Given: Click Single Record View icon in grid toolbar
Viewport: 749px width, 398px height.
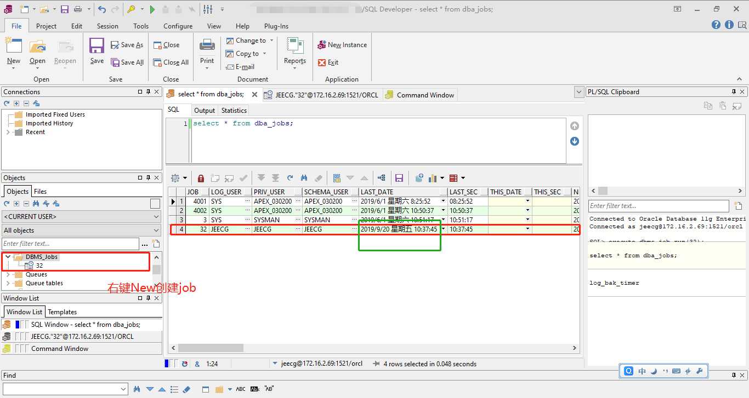Looking at the screenshot, I should pyautogui.click(x=337, y=178).
